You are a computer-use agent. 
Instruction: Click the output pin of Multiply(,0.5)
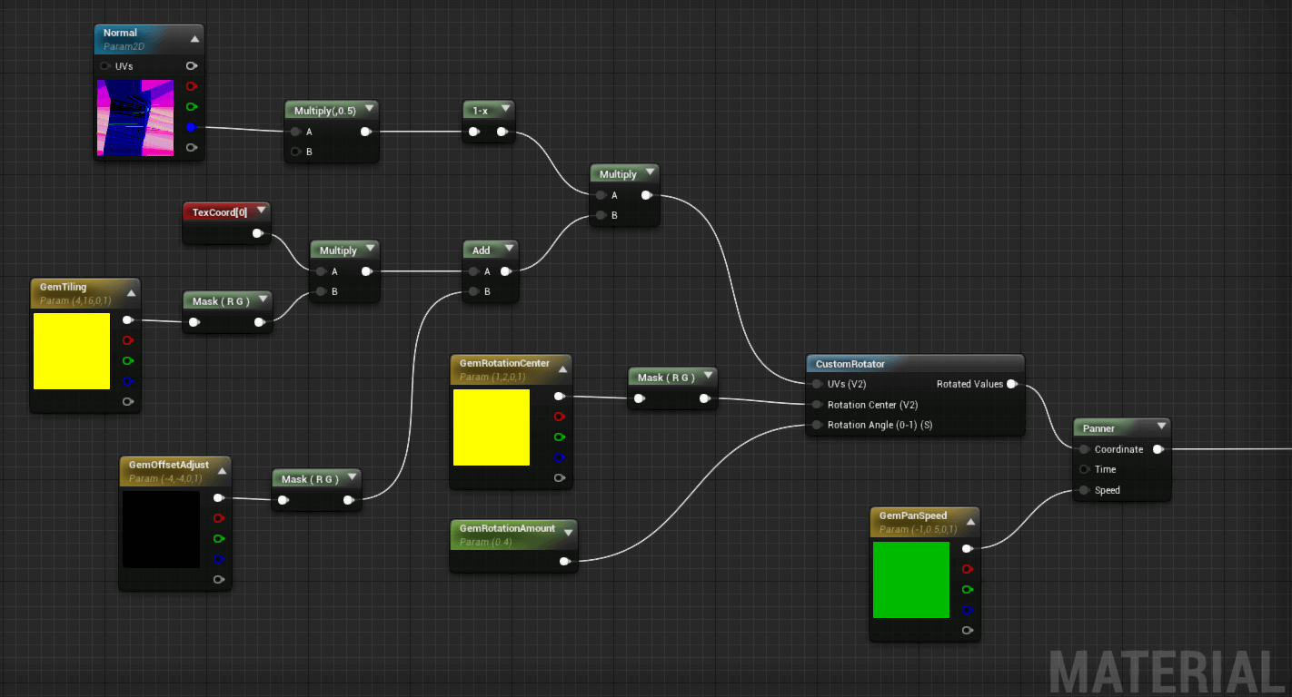click(x=366, y=131)
